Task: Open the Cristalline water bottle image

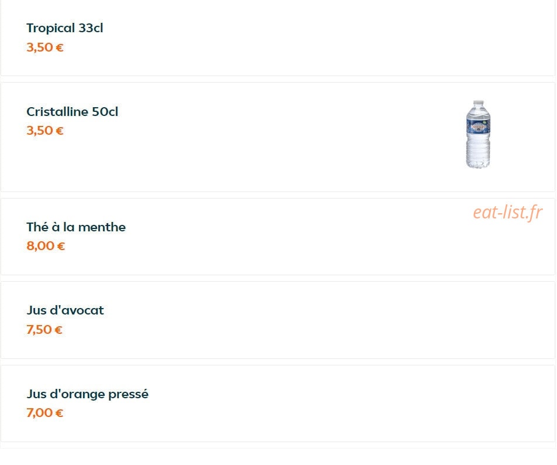Action: pos(478,134)
